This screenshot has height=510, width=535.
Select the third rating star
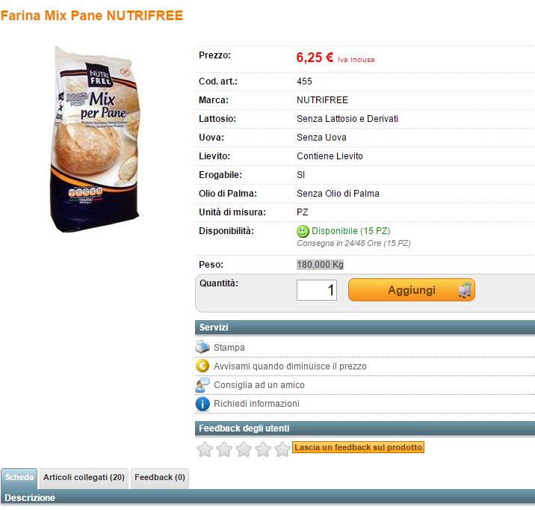click(244, 449)
